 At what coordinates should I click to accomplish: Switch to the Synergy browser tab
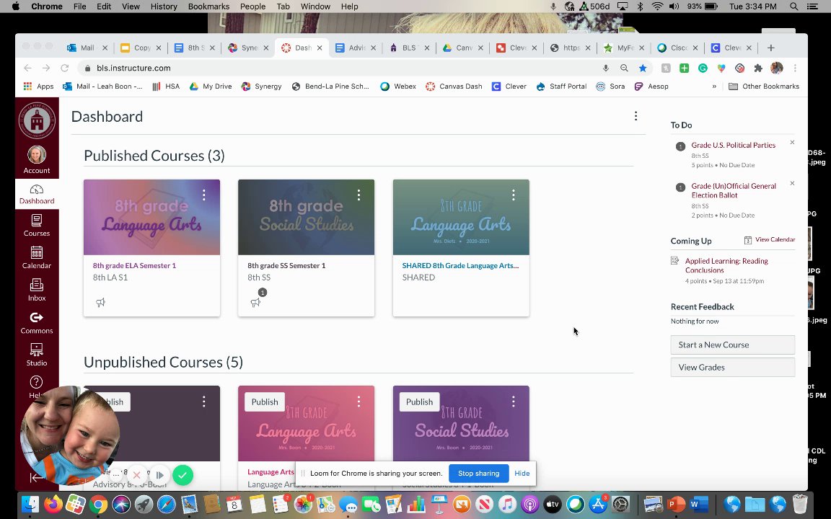click(x=248, y=48)
